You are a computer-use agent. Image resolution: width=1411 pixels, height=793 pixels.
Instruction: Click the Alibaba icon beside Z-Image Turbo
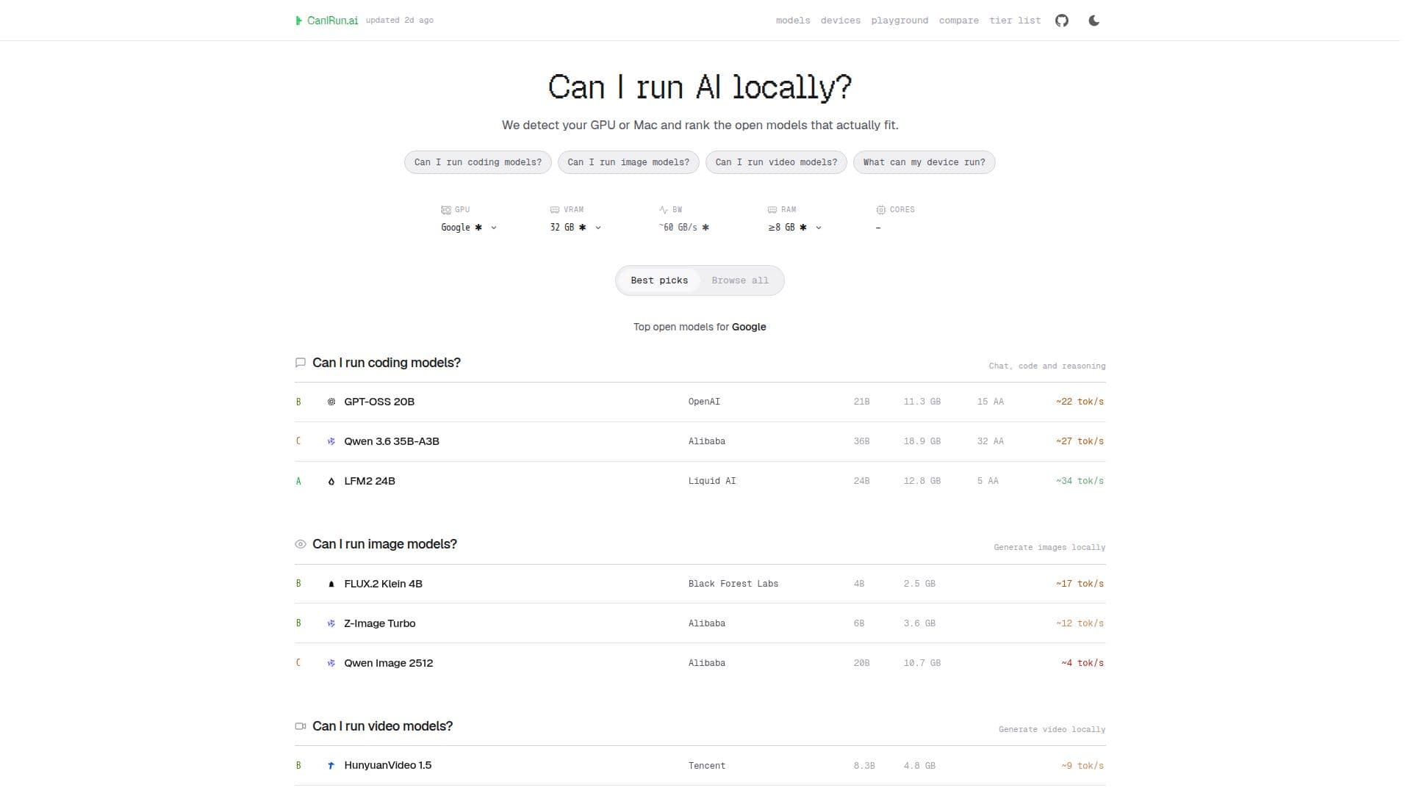pyautogui.click(x=331, y=623)
